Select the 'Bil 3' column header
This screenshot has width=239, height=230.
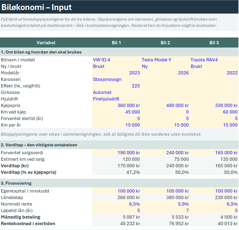[214, 43]
